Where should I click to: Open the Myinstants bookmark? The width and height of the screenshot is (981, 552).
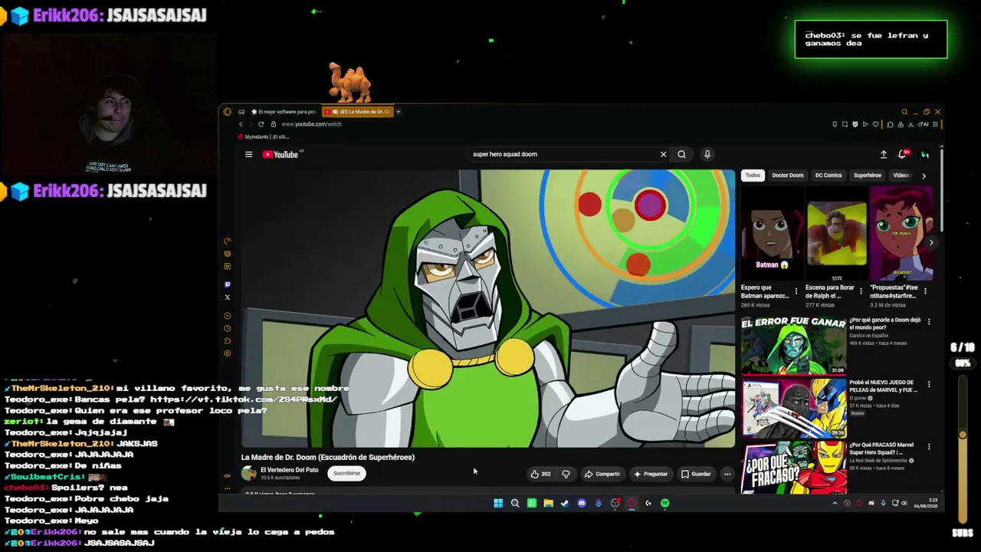(x=263, y=137)
